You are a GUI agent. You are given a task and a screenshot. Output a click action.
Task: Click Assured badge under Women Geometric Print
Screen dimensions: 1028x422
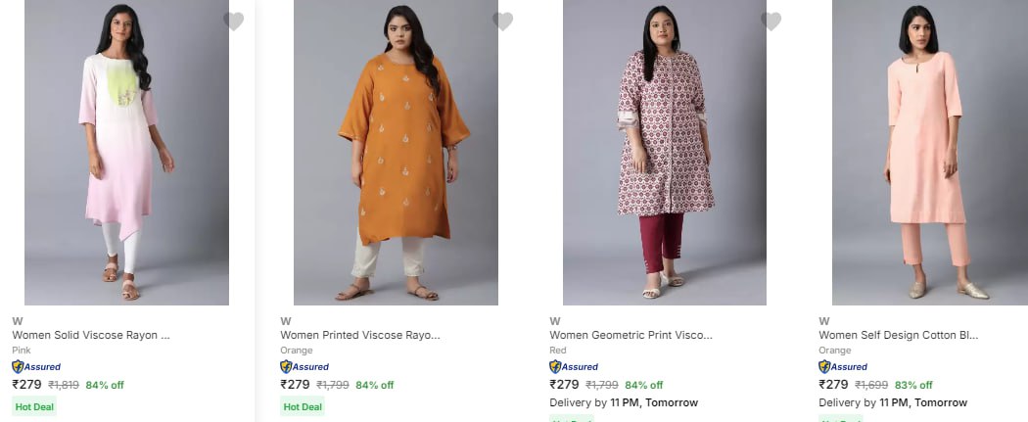click(x=575, y=367)
